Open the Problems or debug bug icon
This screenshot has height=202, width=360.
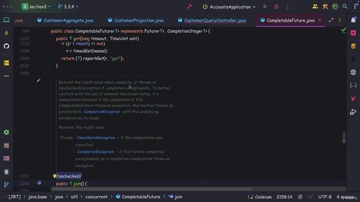coord(6,171)
